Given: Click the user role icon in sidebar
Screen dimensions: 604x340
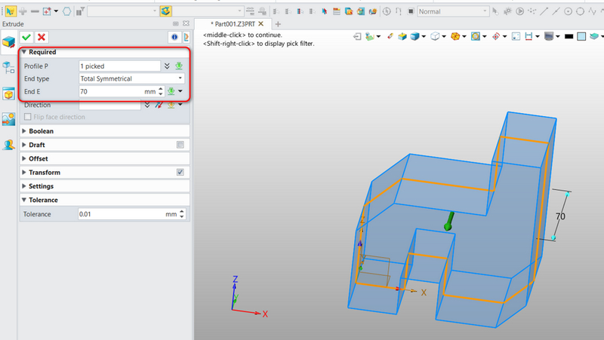Looking at the screenshot, I should pyautogui.click(x=8, y=145).
